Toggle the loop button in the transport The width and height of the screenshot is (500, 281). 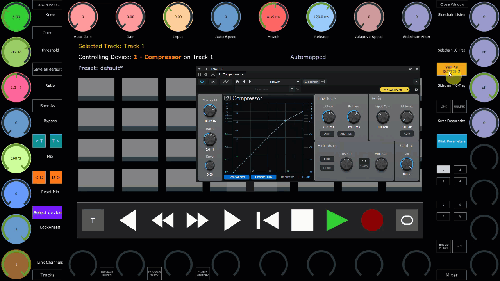coord(407,221)
